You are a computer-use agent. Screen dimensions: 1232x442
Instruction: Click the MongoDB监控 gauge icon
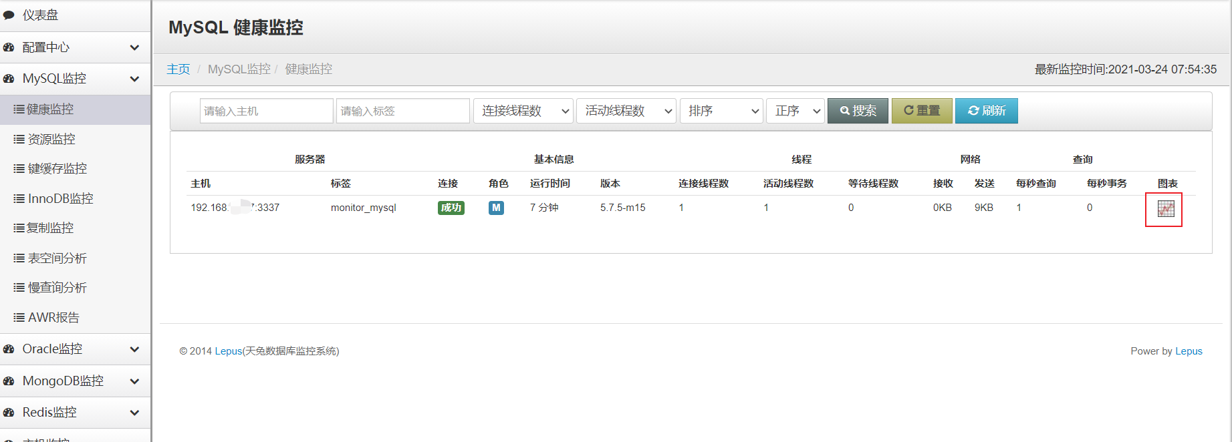pyautogui.click(x=9, y=381)
